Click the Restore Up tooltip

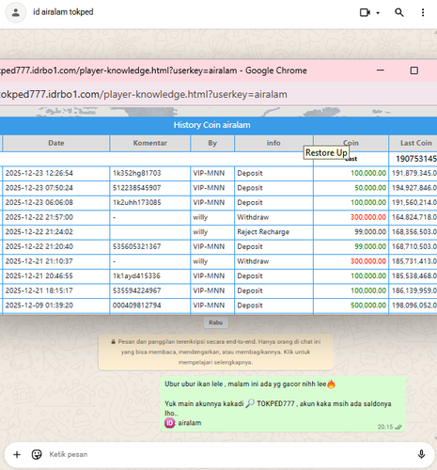(x=326, y=153)
